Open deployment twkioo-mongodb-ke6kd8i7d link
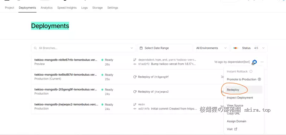 [66, 75]
